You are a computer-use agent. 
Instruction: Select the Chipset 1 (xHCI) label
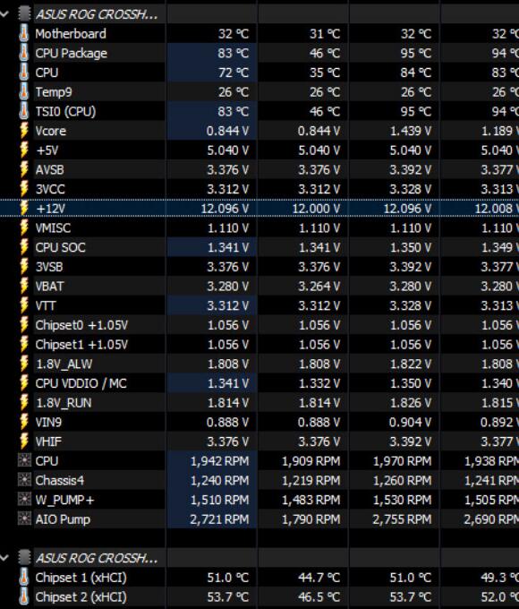pyautogui.click(x=81, y=578)
